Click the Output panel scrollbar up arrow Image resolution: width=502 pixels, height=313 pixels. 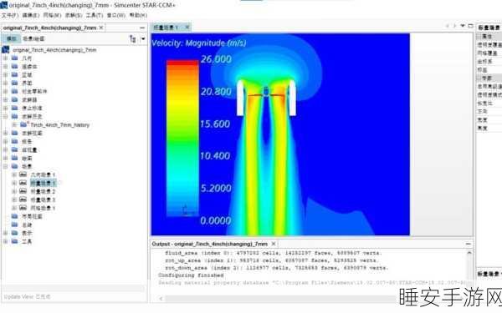tap(469, 253)
